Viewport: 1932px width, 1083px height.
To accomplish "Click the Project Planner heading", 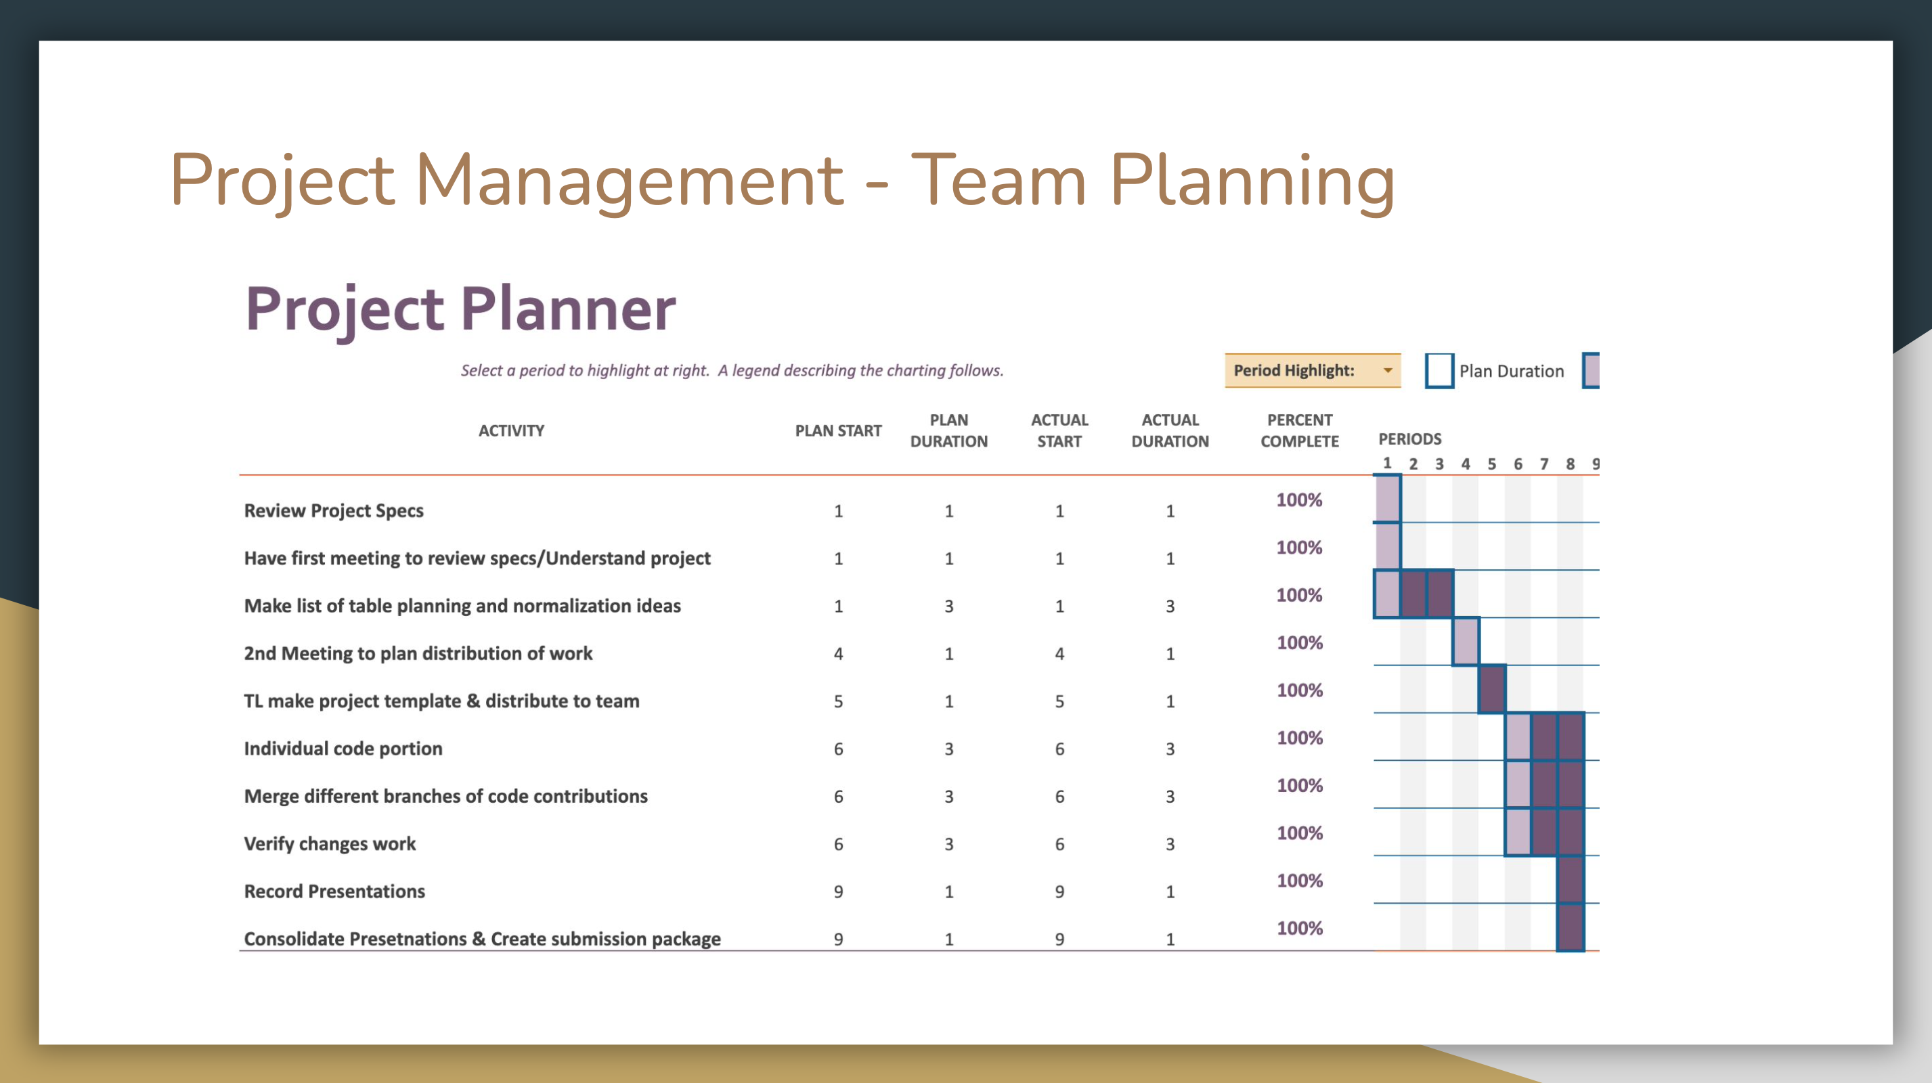I will coord(460,308).
